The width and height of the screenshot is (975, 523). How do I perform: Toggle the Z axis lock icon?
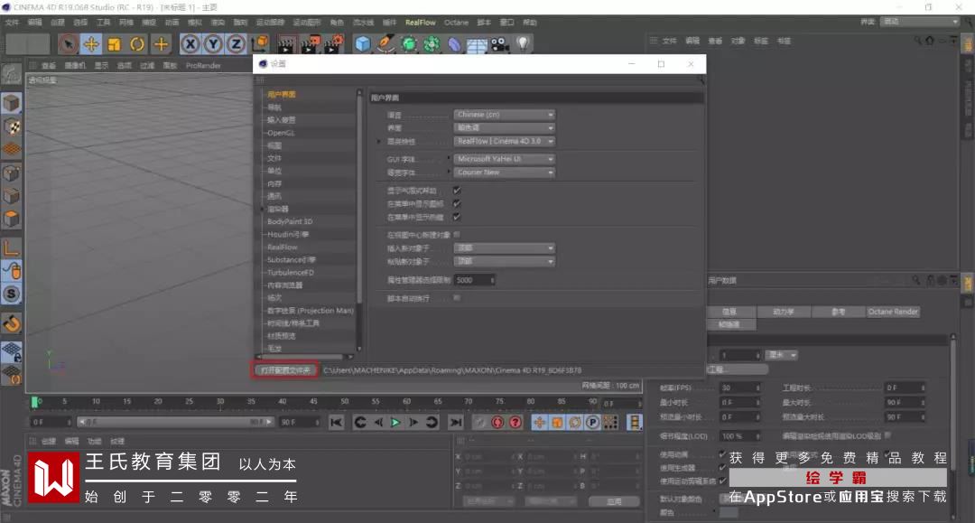click(237, 44)
